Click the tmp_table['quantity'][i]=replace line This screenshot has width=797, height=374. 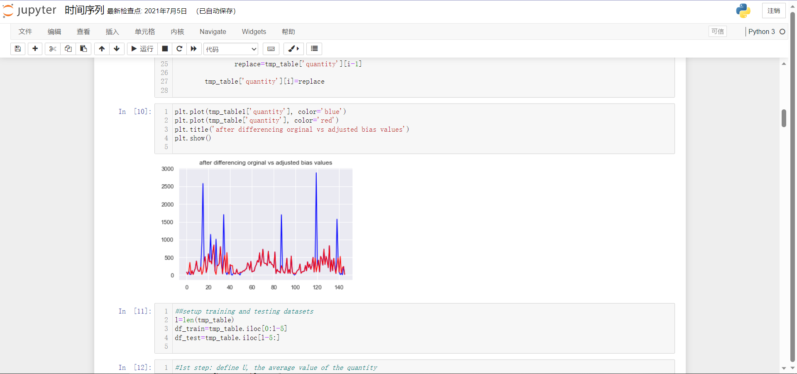(264, 81)
